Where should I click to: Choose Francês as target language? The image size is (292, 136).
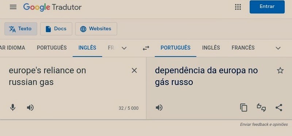[x=243, y=48]
